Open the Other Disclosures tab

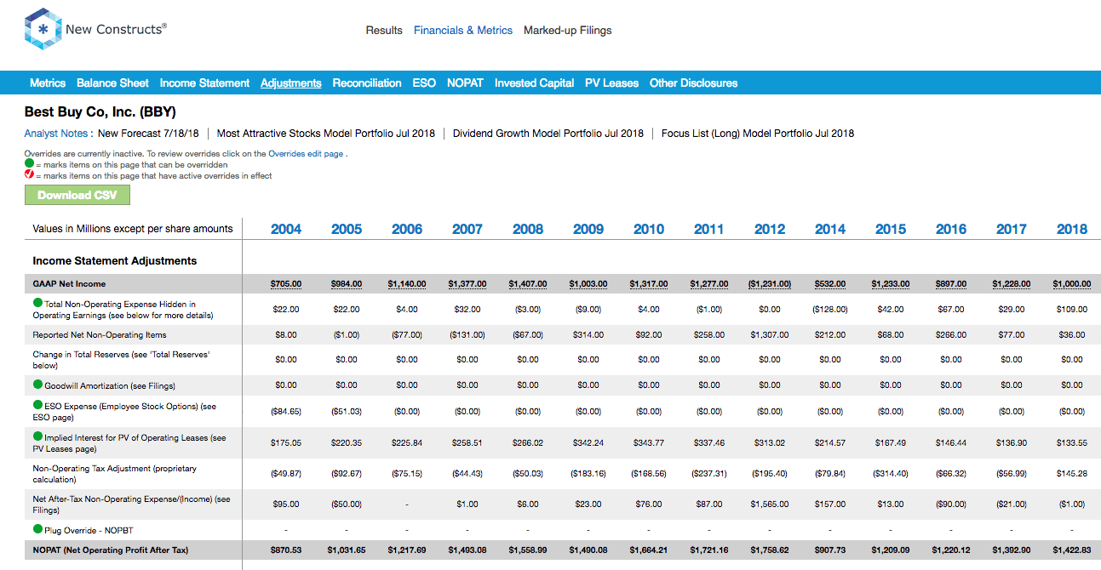(x=693, y=83)
